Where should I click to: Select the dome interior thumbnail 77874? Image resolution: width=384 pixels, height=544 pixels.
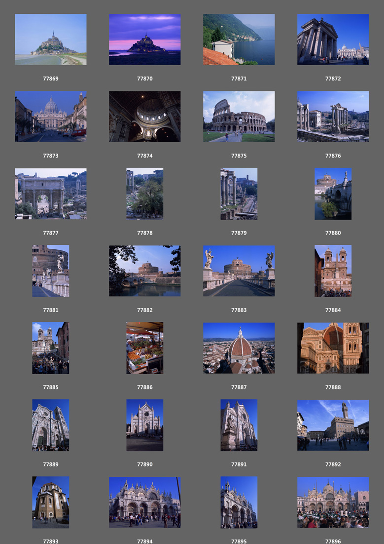145,117
